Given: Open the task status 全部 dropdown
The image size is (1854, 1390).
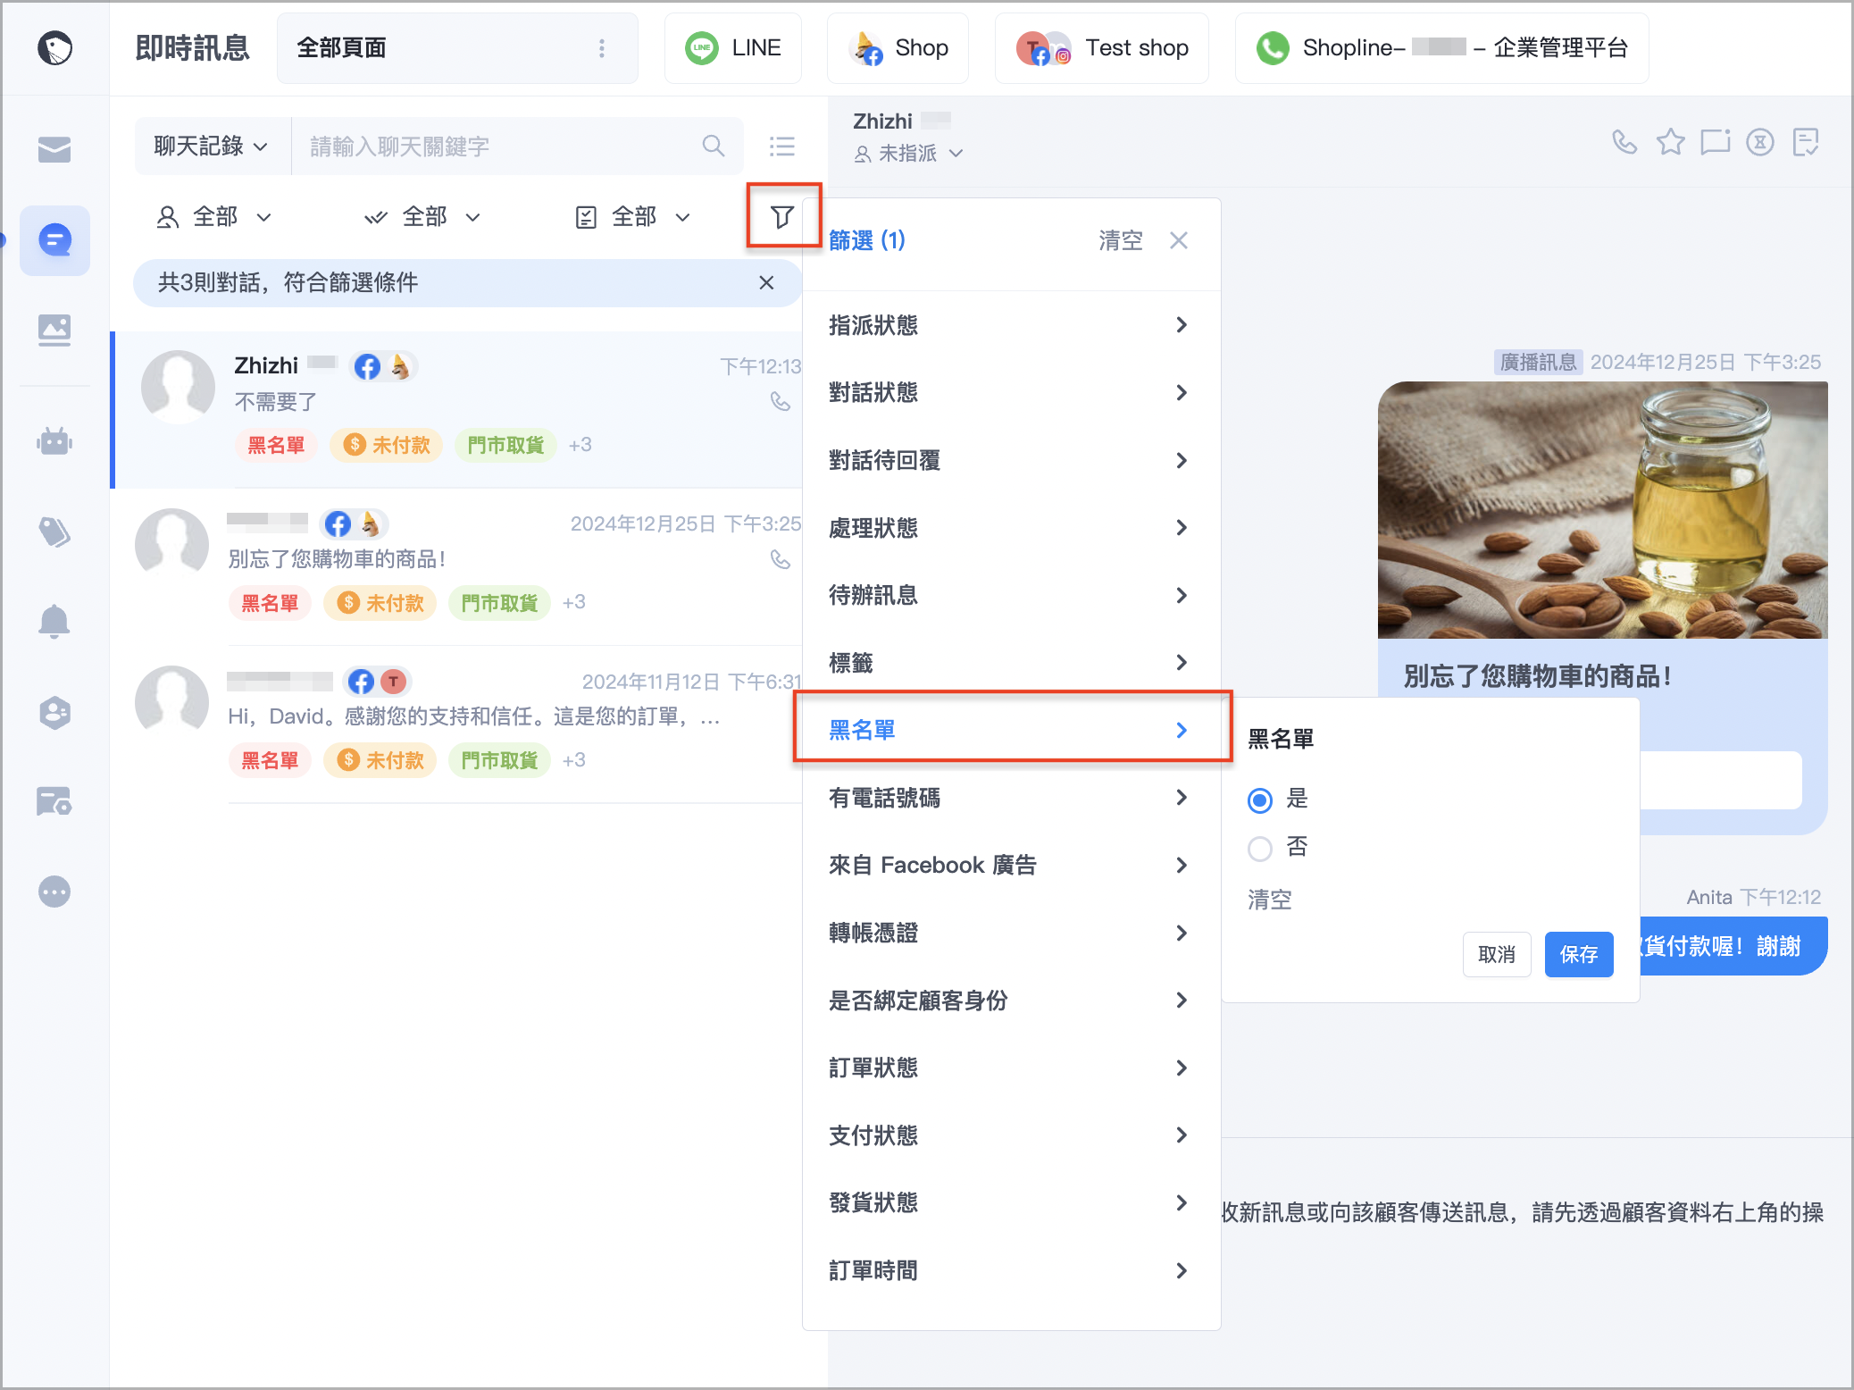Looking at the screenshot, I should click(x=633, y=217).
